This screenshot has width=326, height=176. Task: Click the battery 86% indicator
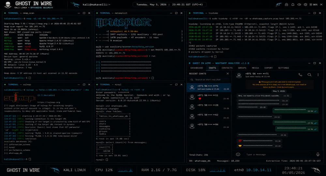[314, 4]
